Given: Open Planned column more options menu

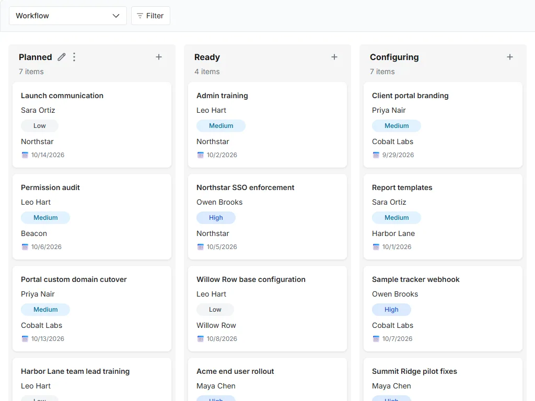Looking at the screenshot, I should point(74,57).
